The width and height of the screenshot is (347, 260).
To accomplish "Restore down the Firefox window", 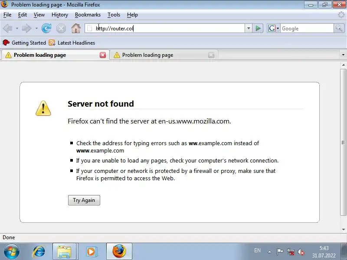I will [x=324, y=5].
